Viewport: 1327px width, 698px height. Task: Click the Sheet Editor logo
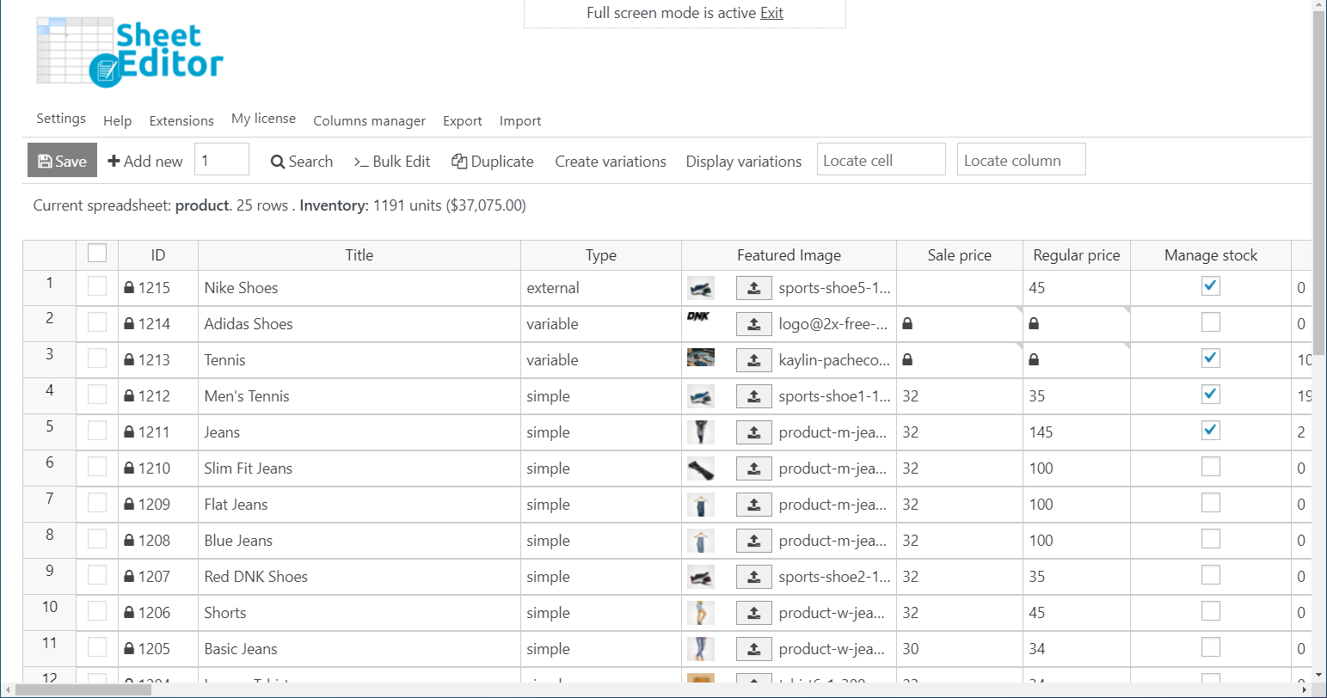tap(130, 52)
